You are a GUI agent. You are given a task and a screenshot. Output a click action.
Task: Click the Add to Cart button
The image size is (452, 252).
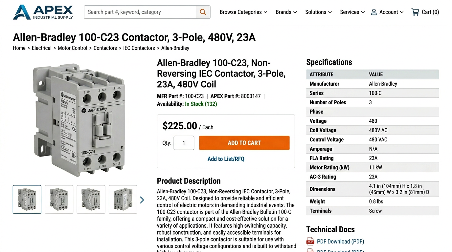(x=244, y=143)
